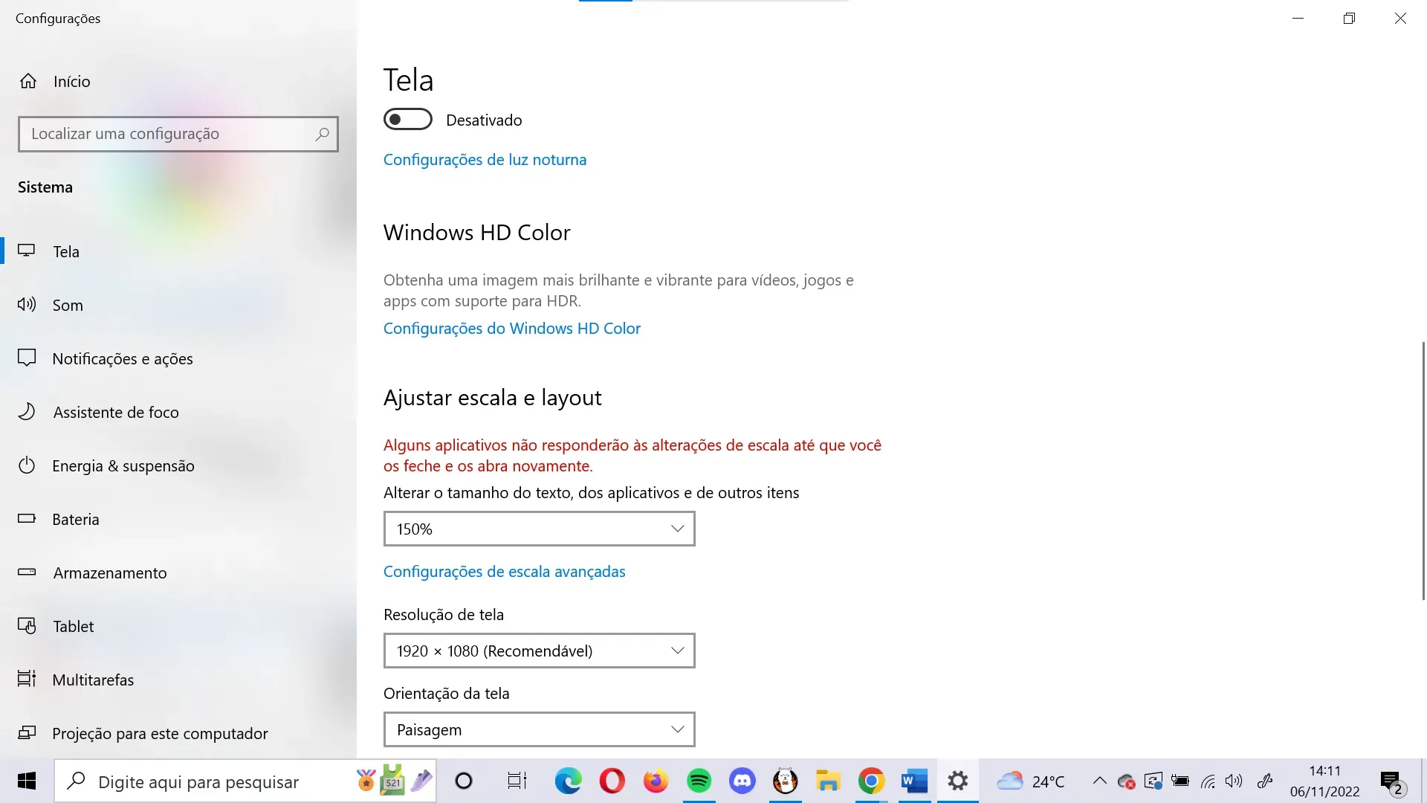Open Bateria settings
This screenshot has width=1427, height=803.
[178, 519]
